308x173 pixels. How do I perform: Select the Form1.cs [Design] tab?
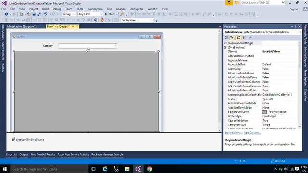(x=58, y=27)
